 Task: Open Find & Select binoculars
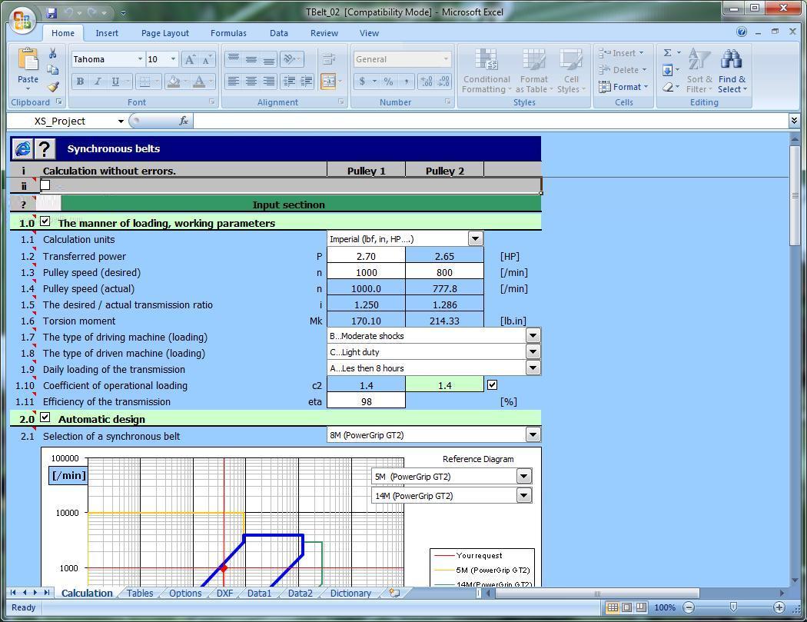[x=732, y=71]
